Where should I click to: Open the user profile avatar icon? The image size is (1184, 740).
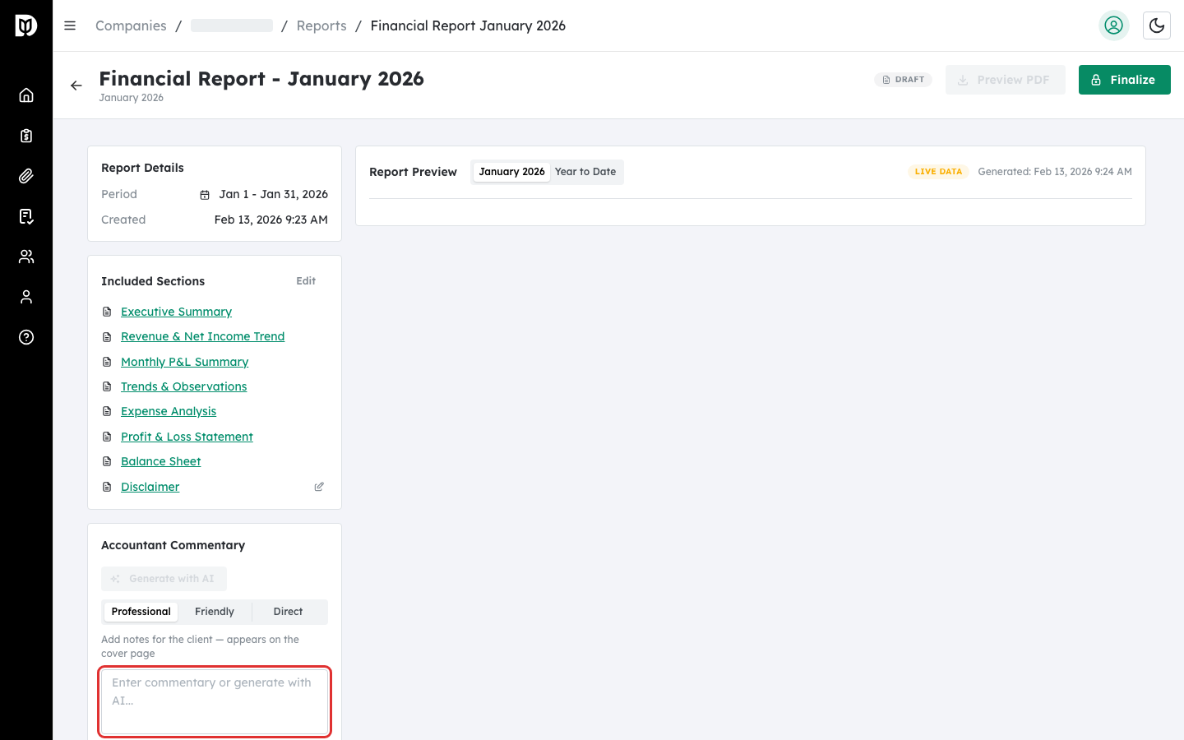(x=1113, y=25)
